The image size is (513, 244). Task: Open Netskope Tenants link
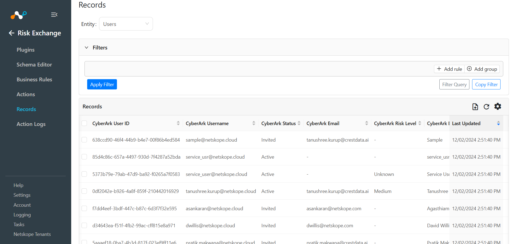[32, 234]
